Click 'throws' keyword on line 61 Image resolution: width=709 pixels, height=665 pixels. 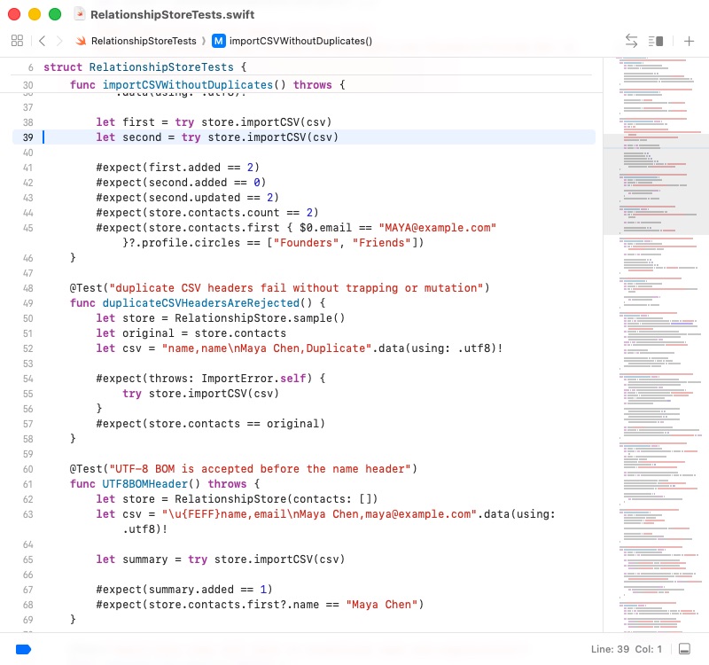pos(227,484)
